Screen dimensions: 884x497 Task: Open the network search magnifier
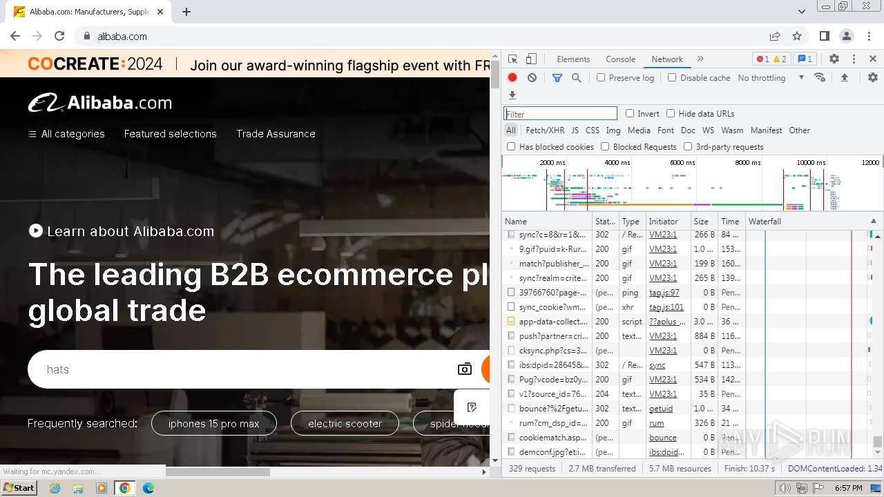coord(577,78)
